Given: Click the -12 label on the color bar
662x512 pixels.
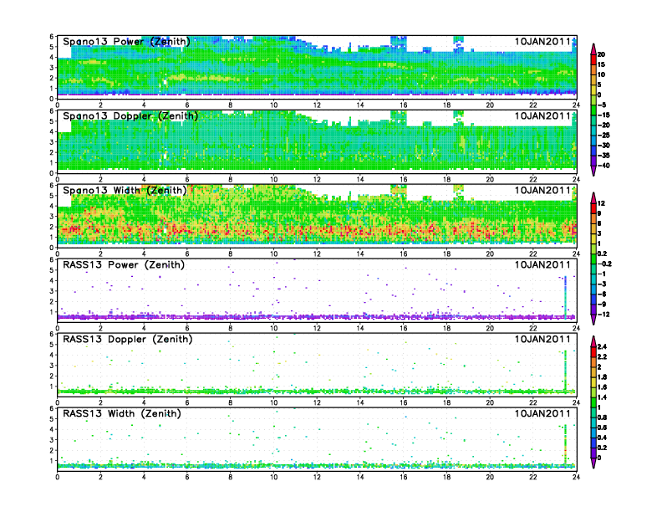Looking at the screenshot, I should [x=603, y=315].
